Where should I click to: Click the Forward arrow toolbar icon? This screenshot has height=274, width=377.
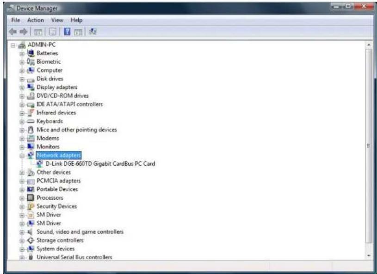click(x=24, y=31)
